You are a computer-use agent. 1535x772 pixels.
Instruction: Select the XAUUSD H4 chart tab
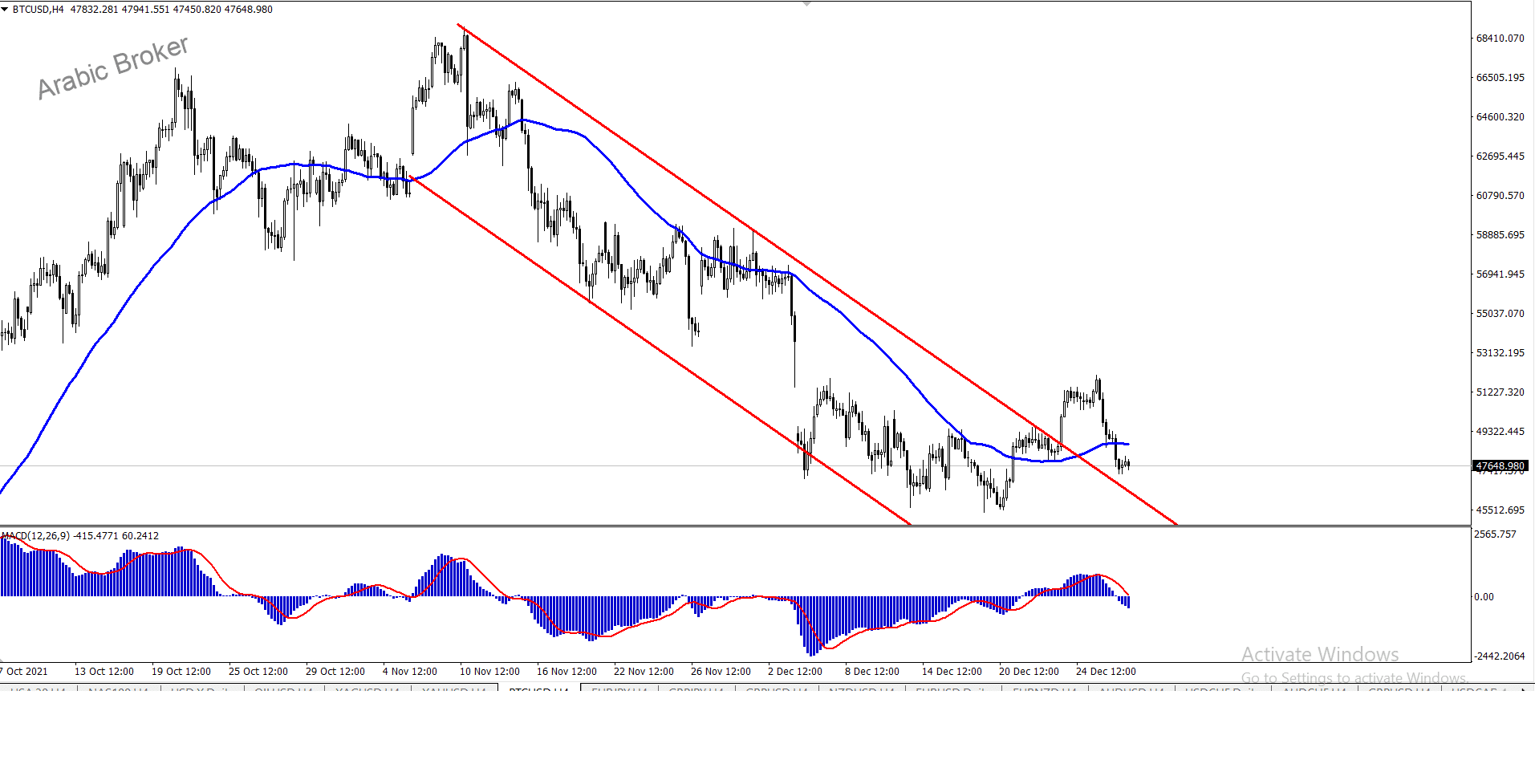click(454, 689)
